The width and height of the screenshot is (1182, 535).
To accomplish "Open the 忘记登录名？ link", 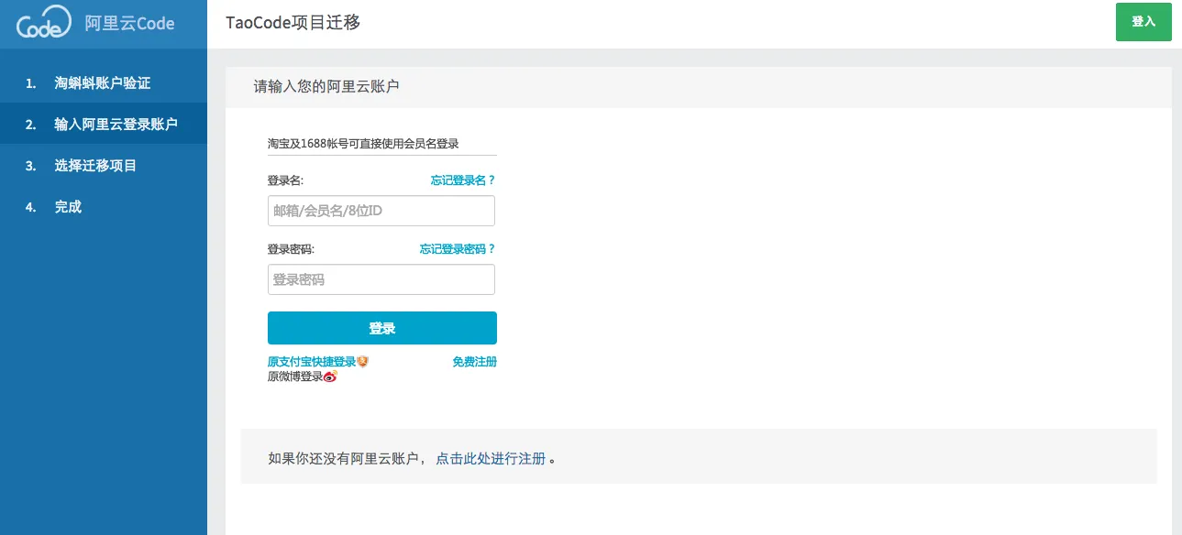I will (x=463, y=180).
